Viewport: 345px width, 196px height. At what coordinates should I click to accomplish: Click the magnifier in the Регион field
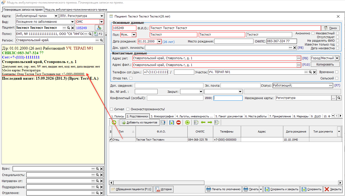(101, 40)
